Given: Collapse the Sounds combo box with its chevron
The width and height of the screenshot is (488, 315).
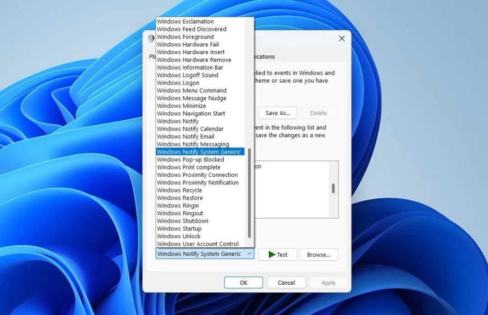Looking at the screenshot, I should click(x=250, y=254).
